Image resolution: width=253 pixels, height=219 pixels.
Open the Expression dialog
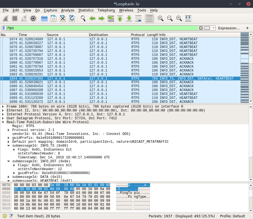[229, 28]
